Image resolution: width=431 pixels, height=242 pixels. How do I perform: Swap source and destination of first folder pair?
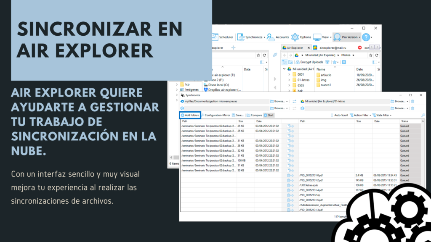[294, 101]
